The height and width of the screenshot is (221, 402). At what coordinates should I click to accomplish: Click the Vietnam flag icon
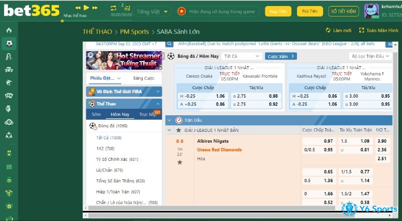181,11
